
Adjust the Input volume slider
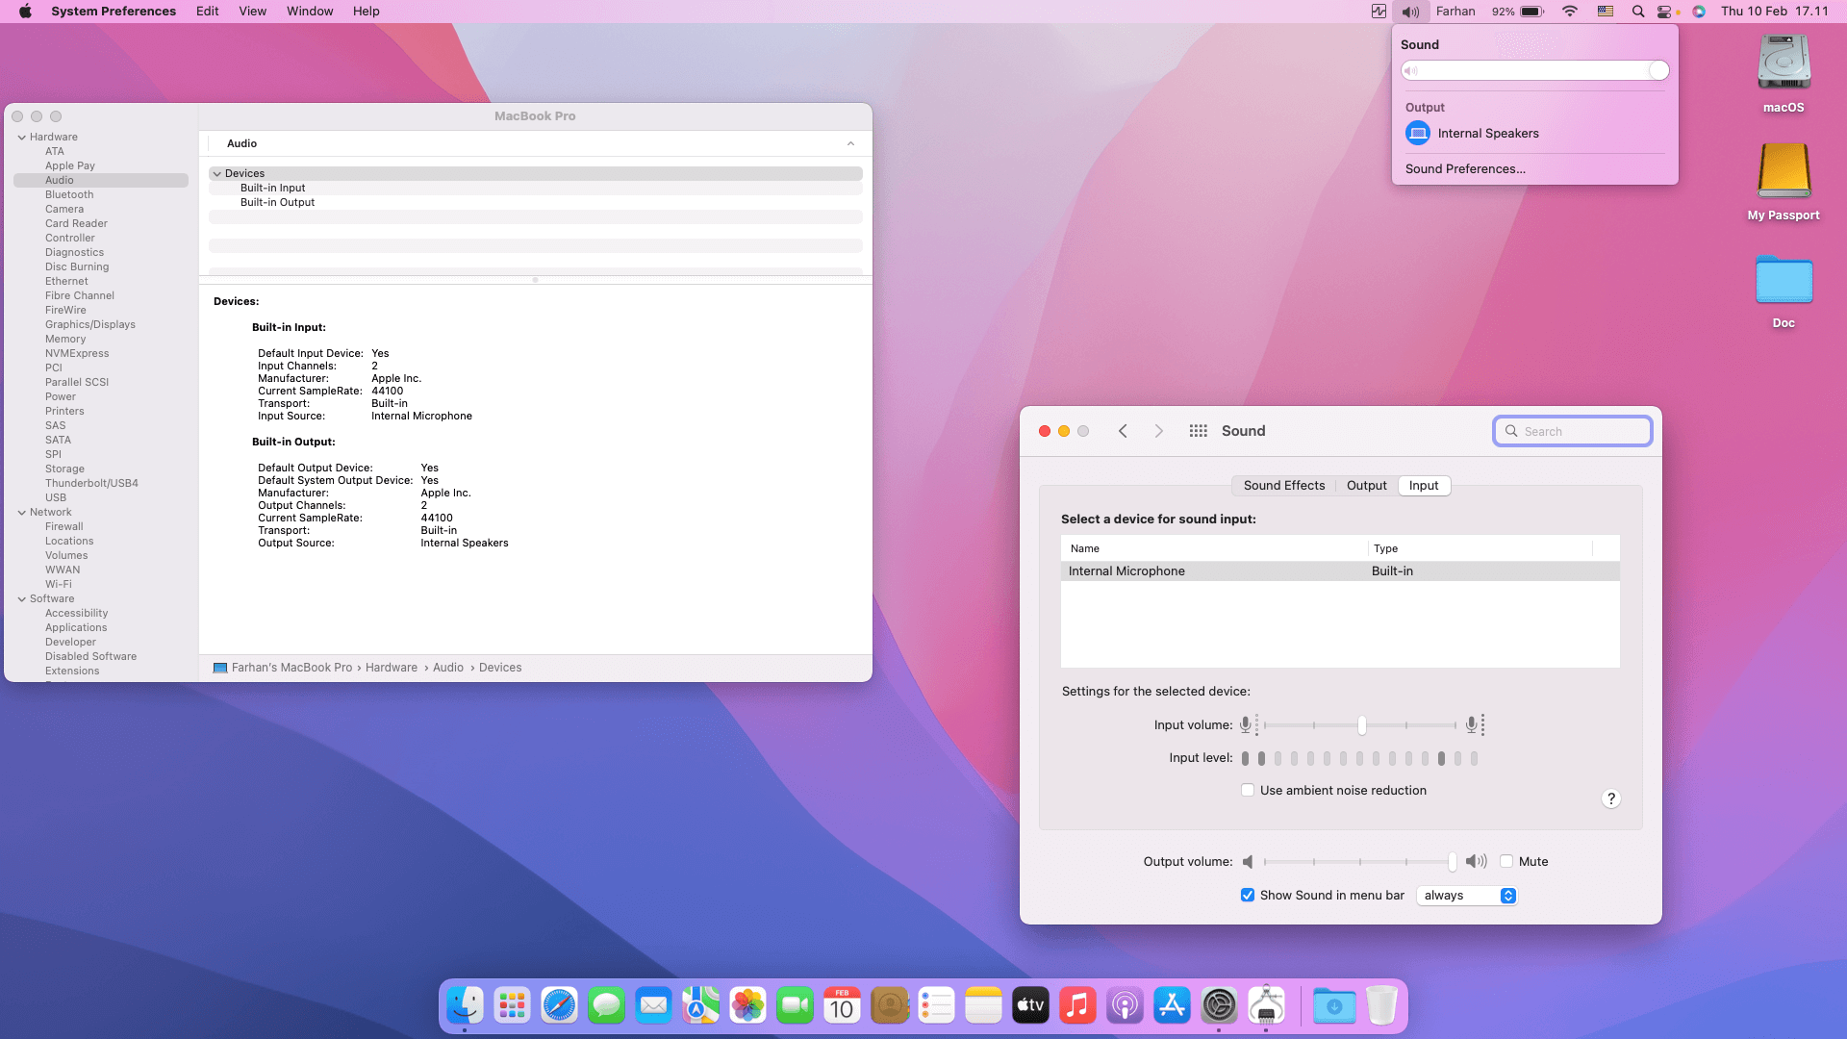pyautogui.click(x=1361, y=725)
